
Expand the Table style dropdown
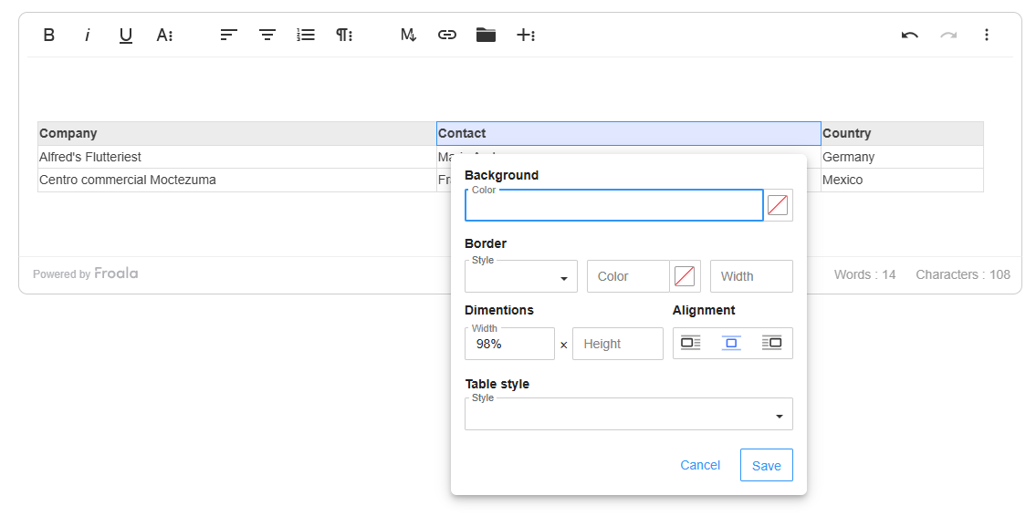click(x=628, y=415)
